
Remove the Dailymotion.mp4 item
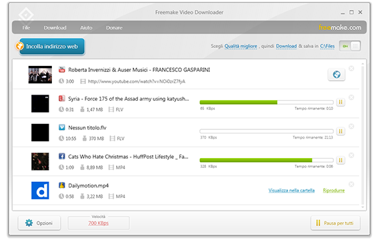pyautogui.click(x=351, y=184)
